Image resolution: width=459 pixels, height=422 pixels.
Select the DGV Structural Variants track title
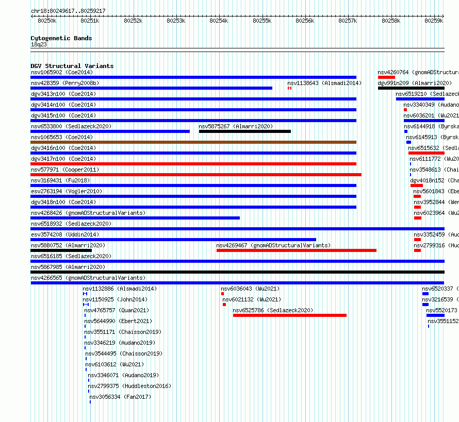click(x=72, y=66)
